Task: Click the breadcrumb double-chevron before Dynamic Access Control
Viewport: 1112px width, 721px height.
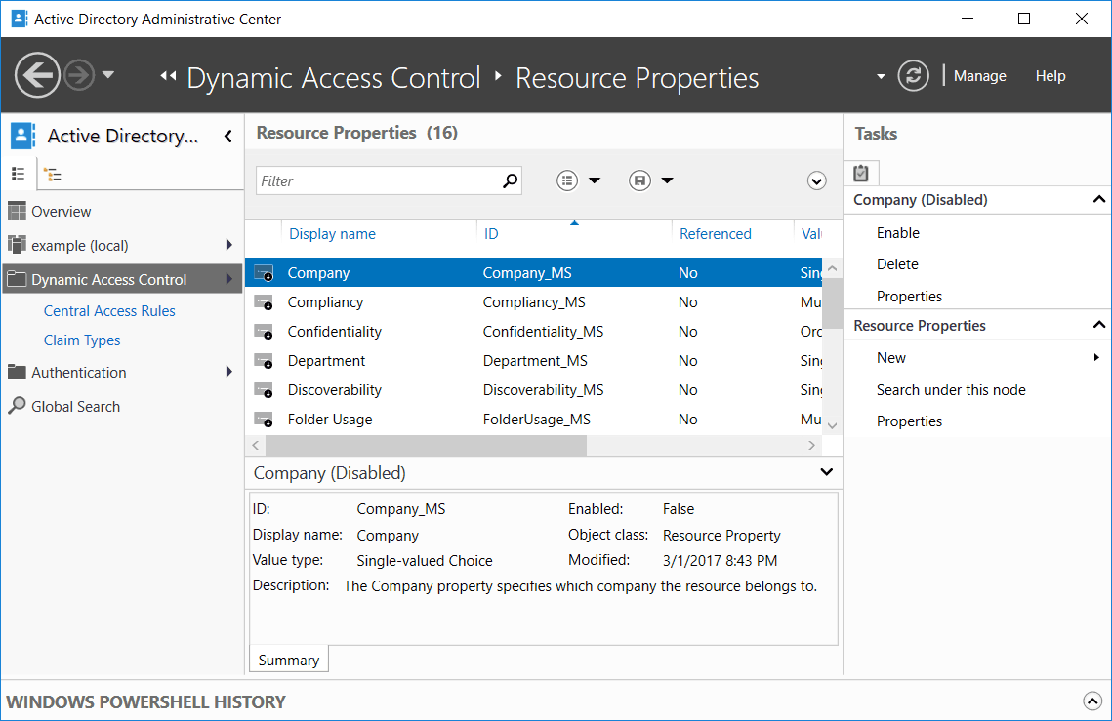Action: tap(168, 76)
